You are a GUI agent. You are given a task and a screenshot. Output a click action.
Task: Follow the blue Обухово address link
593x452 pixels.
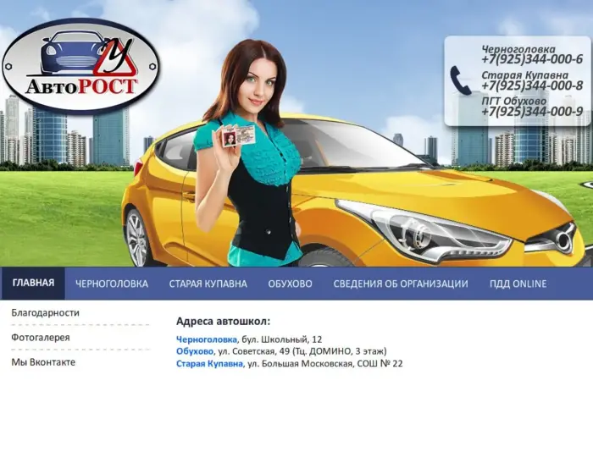click(x=194, y=351)
